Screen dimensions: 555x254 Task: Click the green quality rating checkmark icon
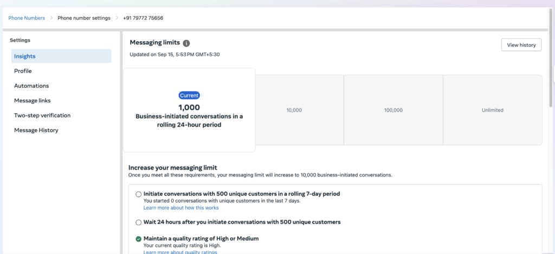138,239
